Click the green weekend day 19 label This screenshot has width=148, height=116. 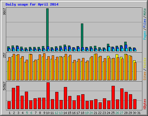[x=87, y=113]
